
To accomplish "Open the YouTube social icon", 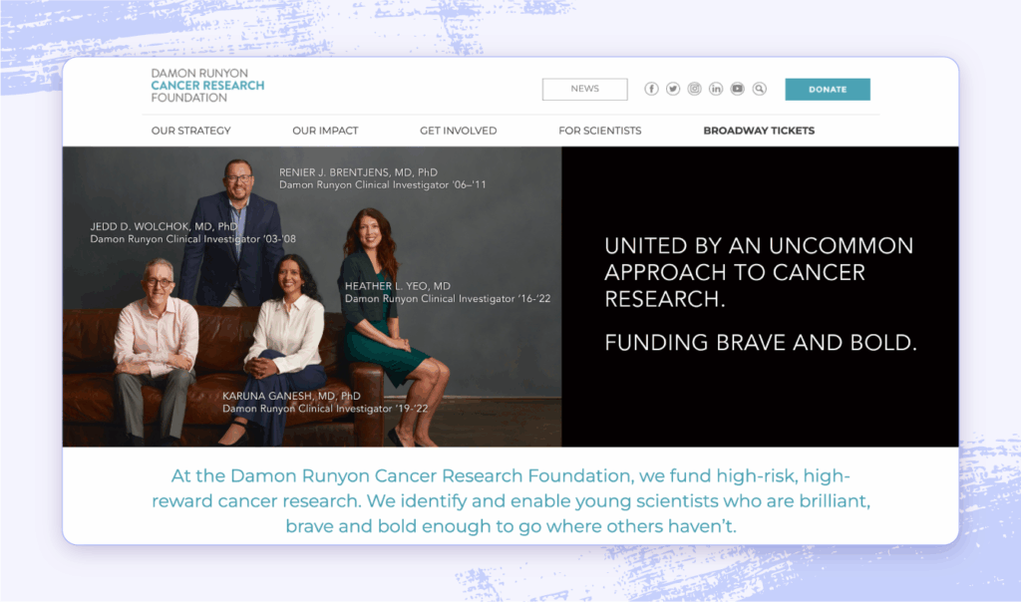I will tap(737, 89).
